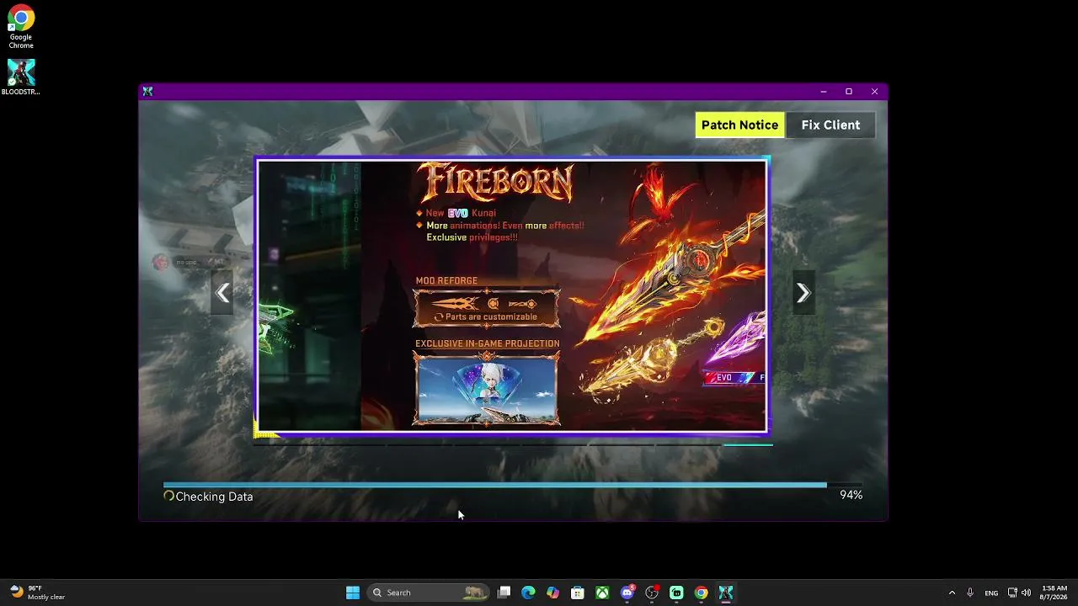The image size is (1078, 606).
Task: Switch to Google Chrome on the taskbar
Action: pos(701,593)
